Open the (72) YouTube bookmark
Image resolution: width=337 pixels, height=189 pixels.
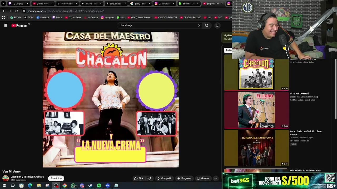pos(73,18)
